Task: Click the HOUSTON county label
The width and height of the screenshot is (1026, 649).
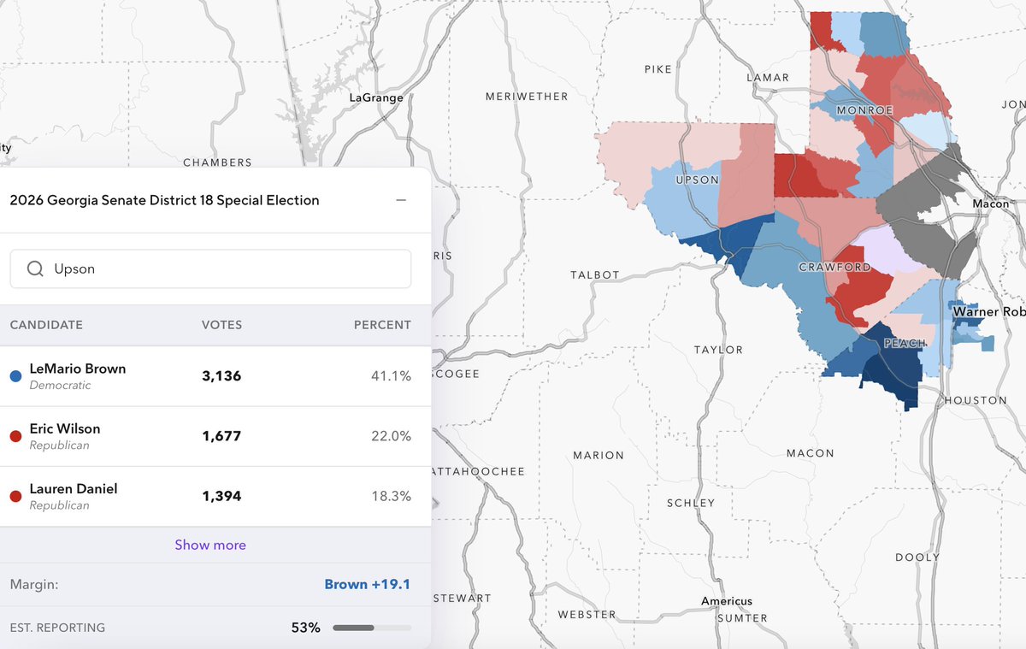Action: [976, 400]
